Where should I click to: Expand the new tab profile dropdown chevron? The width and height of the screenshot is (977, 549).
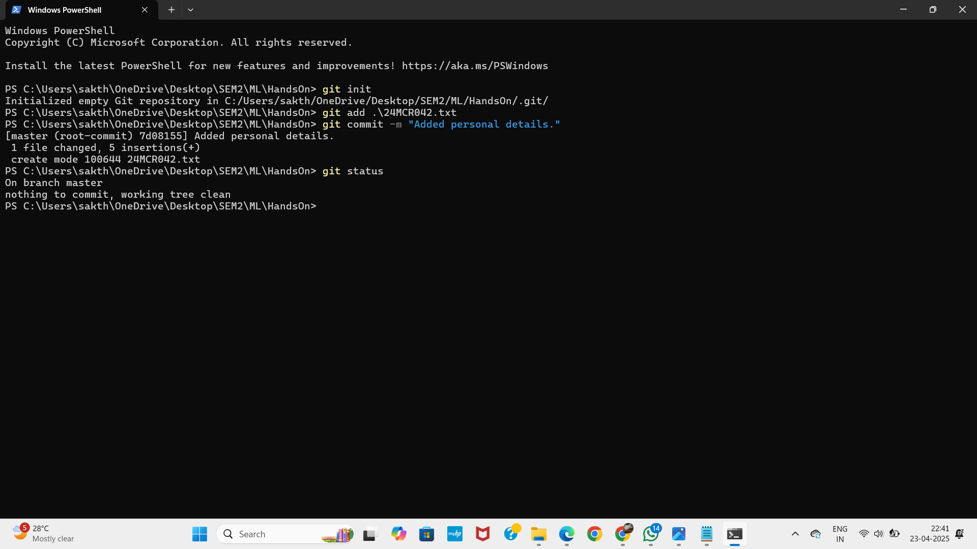(190, 10)
